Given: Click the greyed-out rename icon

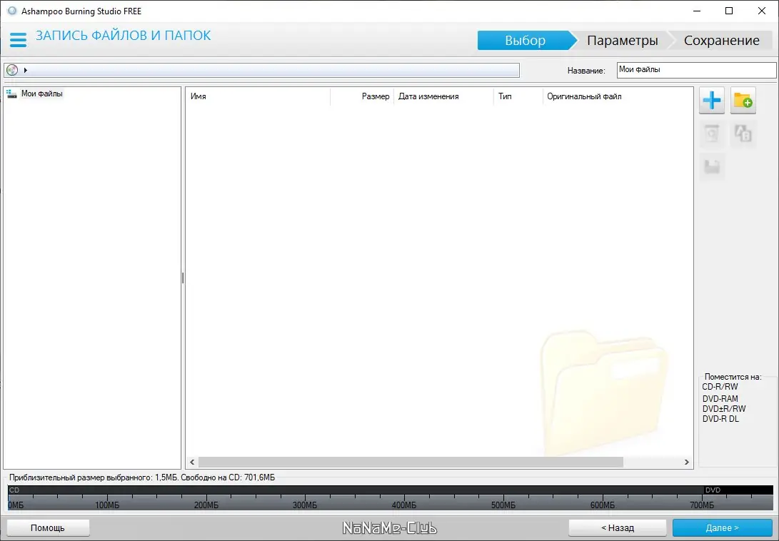Looking at the screenshot, I should [x=743, y=133].
